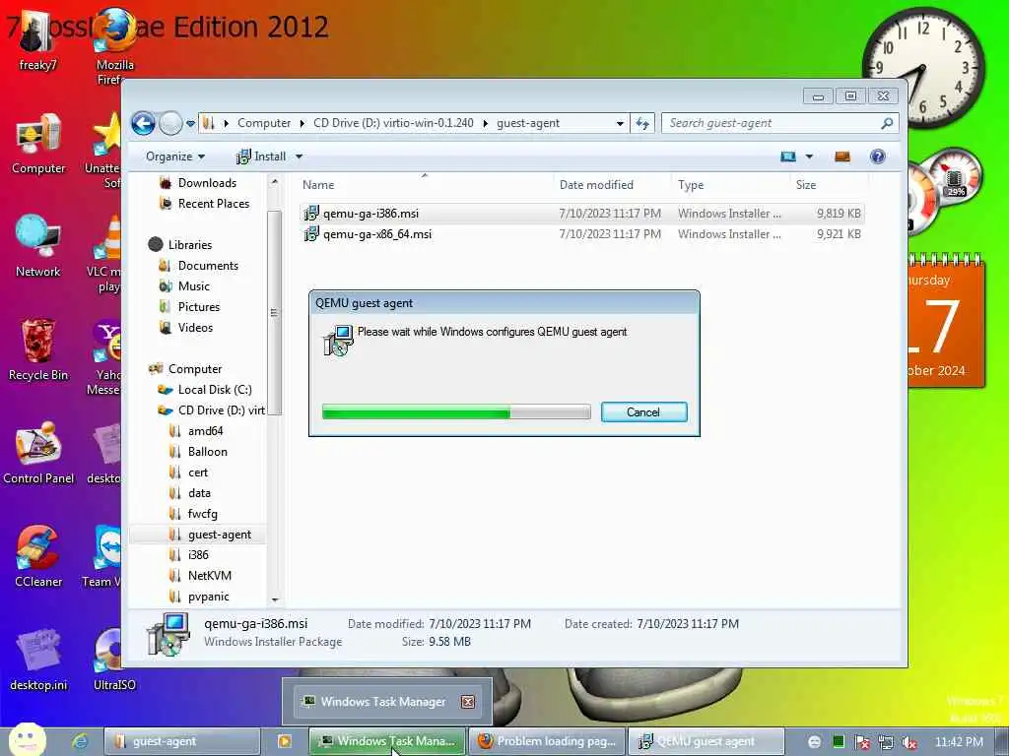Open the Install dropdown arrow
The width and height of the screenshot is (1009, 756).
299,157
